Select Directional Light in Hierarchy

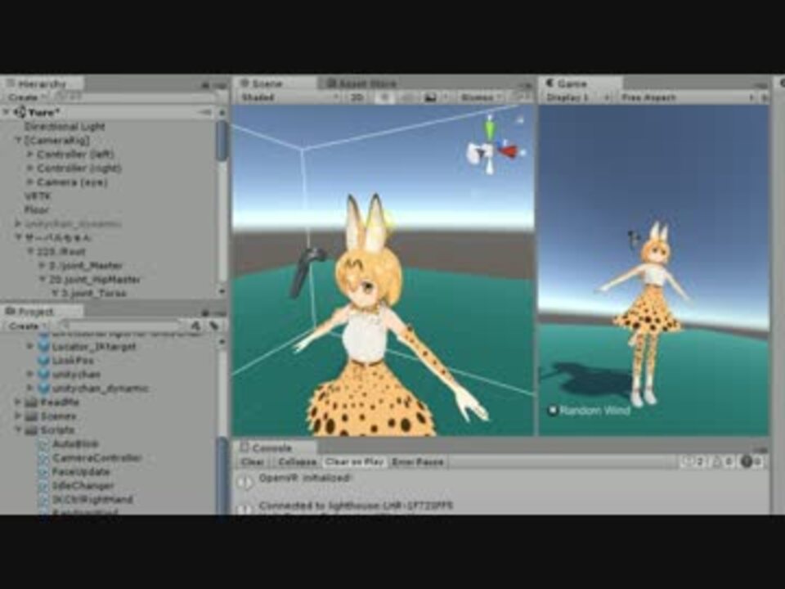tap(65, 127)
